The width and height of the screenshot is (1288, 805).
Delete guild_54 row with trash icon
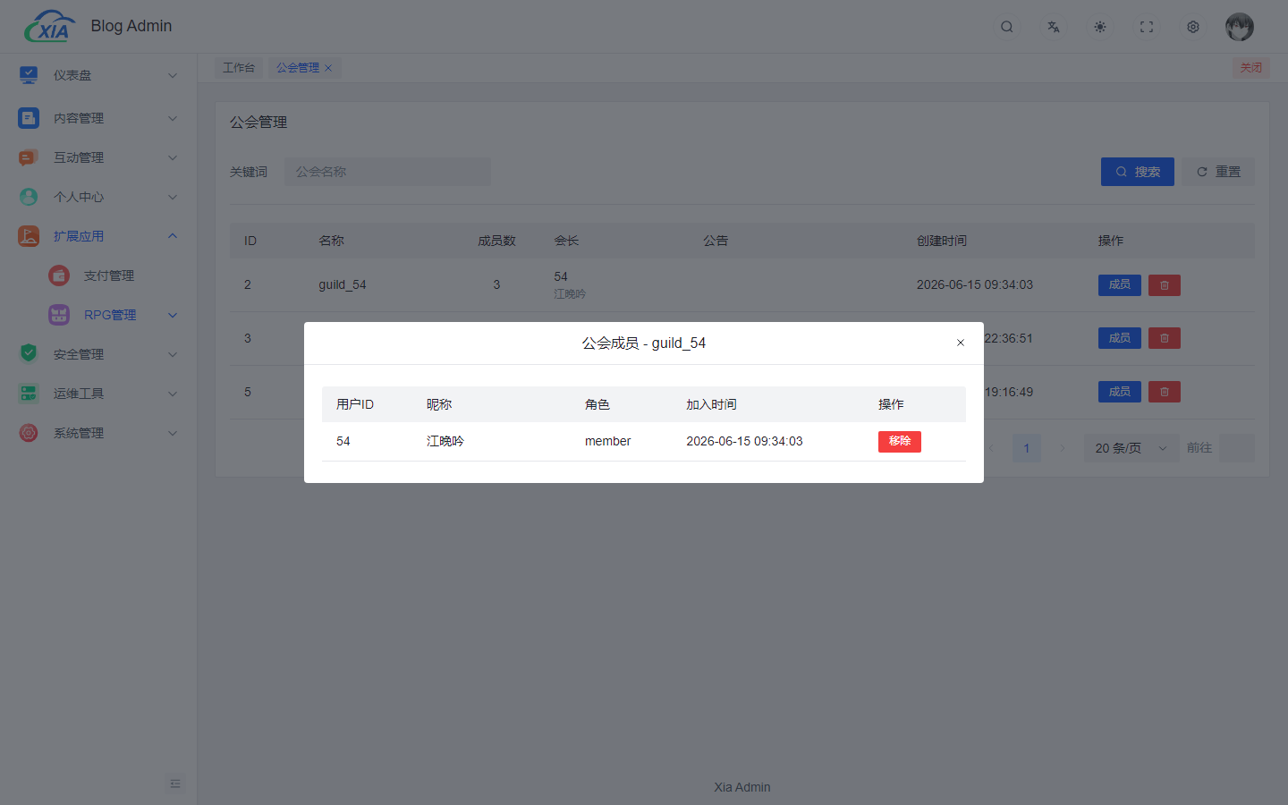[x=1165, y=285]
